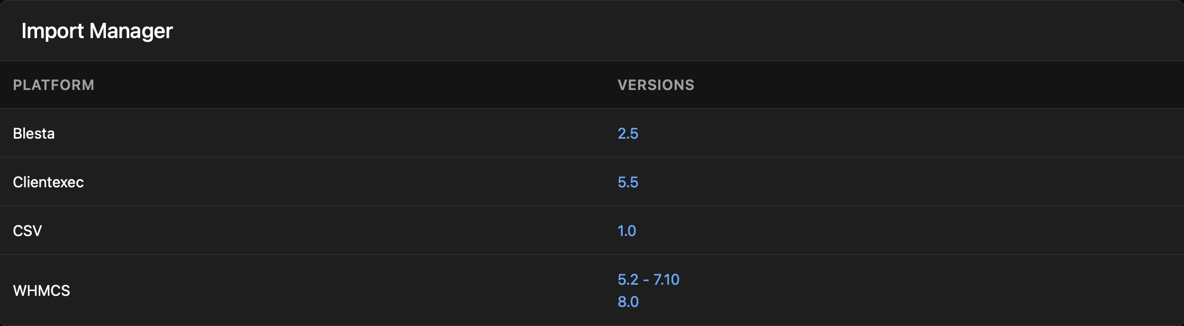Select the CSV platform name
The width and height of the screenshot is (1184, 326).
click(27, 231)
